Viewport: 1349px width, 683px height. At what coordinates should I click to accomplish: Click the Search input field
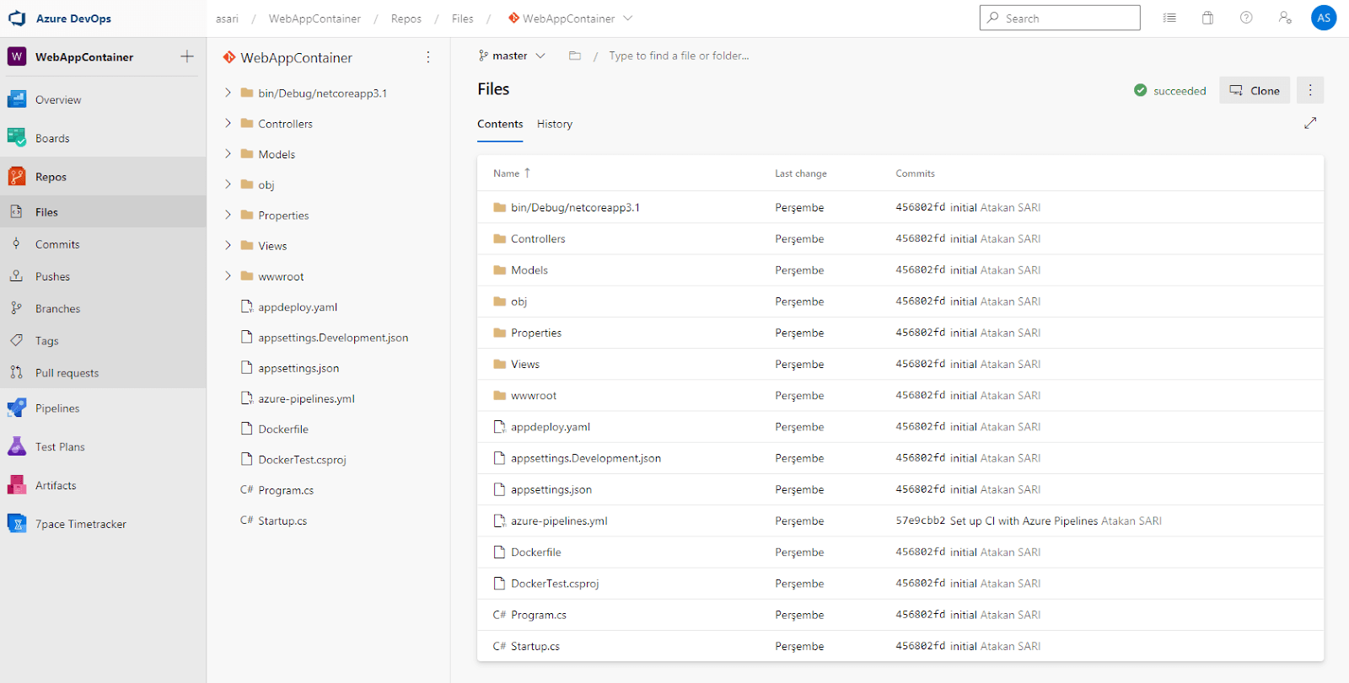click(1060, 18)
